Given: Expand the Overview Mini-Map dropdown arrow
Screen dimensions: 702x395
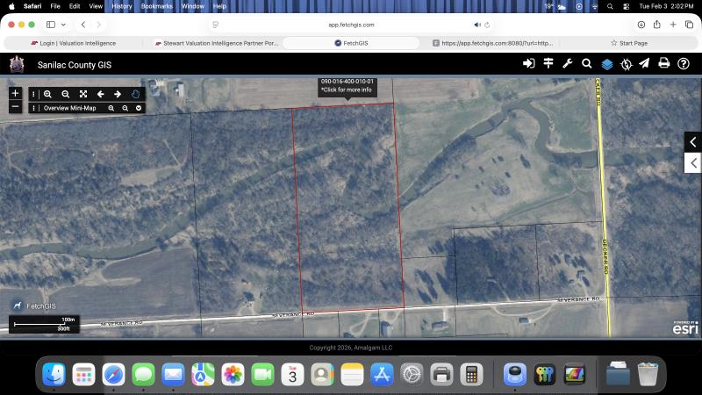Looking at the screenshot, I should pyautogui.click(x=139, y=108).
